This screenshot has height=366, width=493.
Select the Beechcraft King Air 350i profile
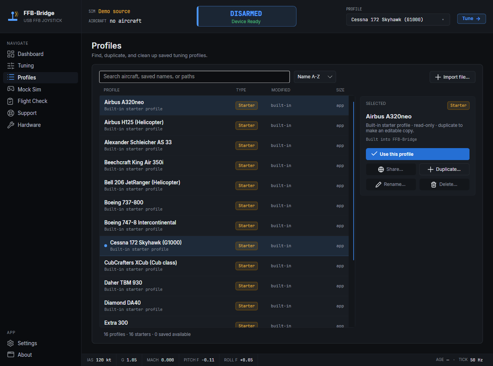[224, 165]
